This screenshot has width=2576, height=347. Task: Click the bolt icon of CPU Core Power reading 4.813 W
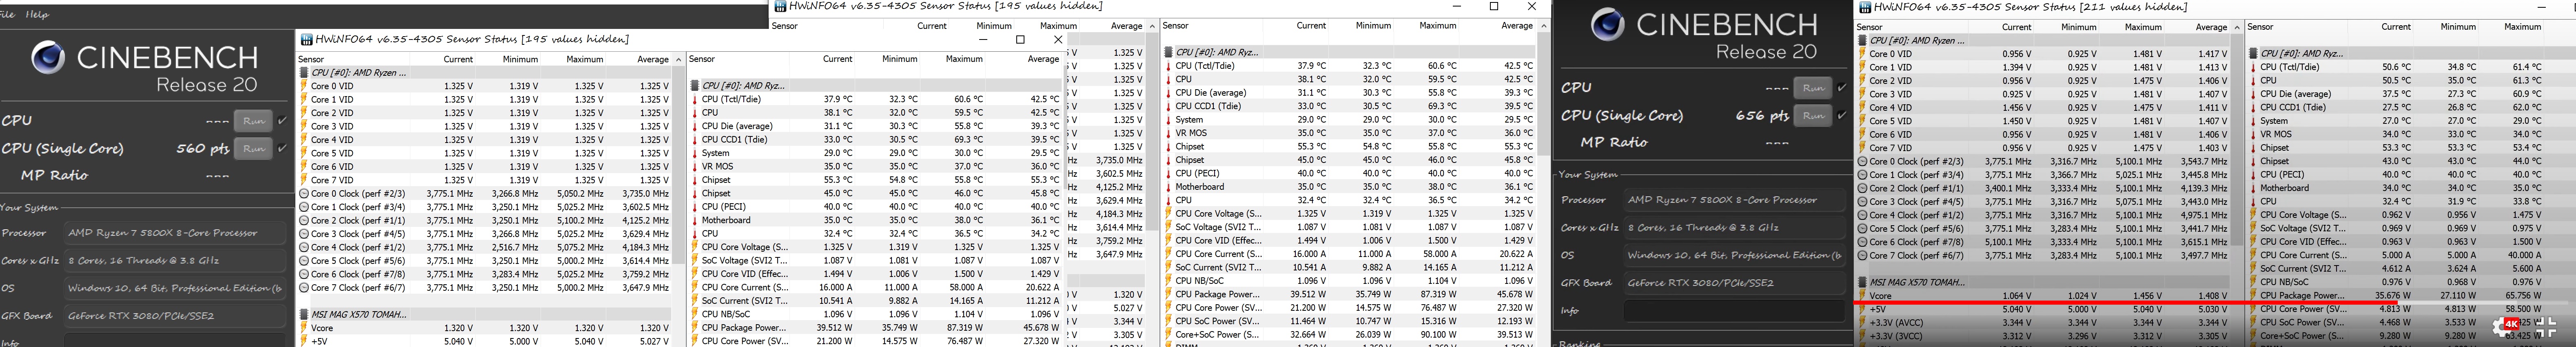[x=2253, y=309]
